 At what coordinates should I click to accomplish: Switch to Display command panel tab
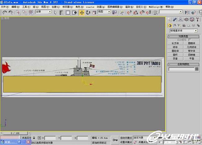192,19
